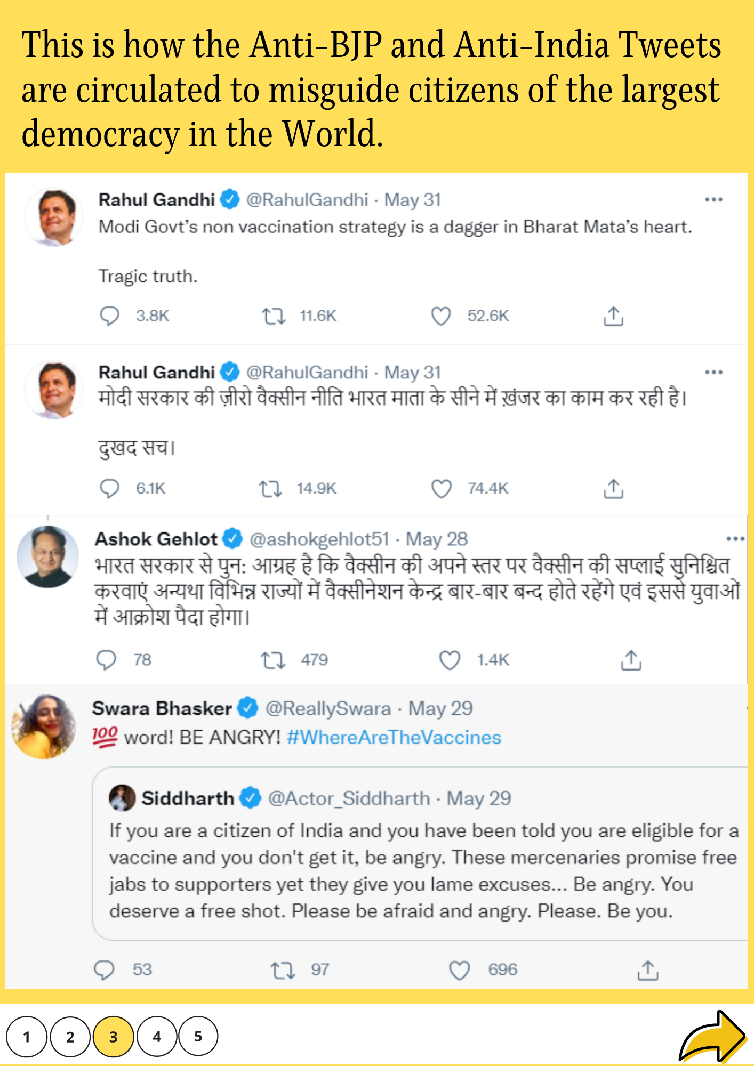Go to slide page 2
Viewport: 754px width, 1066px height.
pos(70,1037)
